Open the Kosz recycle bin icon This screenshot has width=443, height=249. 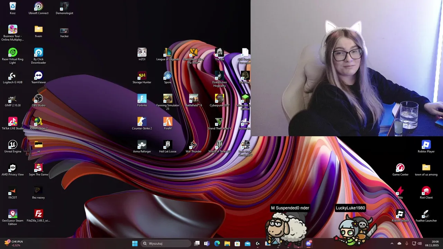[x=12, y=8]
